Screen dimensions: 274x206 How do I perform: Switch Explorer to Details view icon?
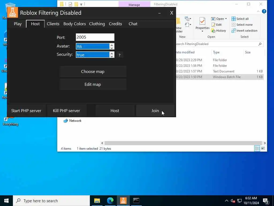[257, 149]
